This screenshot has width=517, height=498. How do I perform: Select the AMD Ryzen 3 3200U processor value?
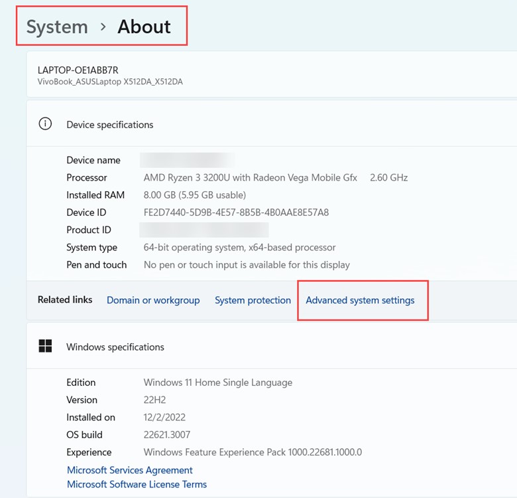251,178
